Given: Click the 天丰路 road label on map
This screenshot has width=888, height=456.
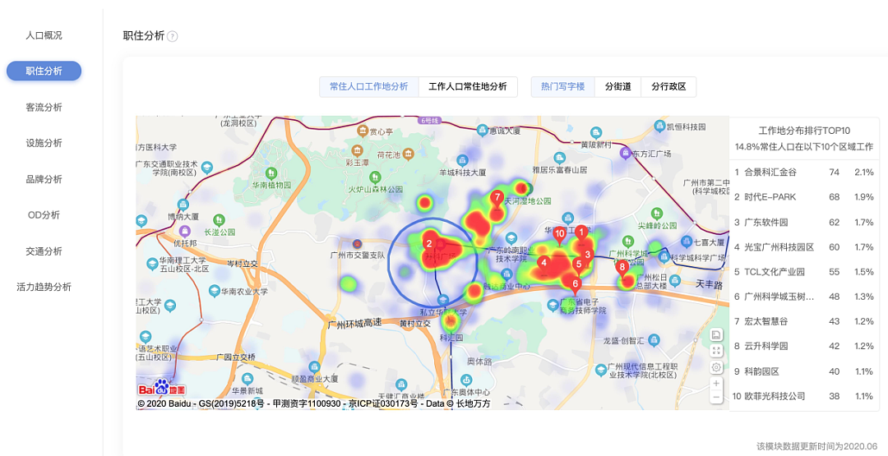Looking at the screenshot, I should [710, 284].
